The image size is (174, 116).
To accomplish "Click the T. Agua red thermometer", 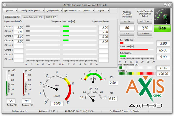I will point(24,83).
